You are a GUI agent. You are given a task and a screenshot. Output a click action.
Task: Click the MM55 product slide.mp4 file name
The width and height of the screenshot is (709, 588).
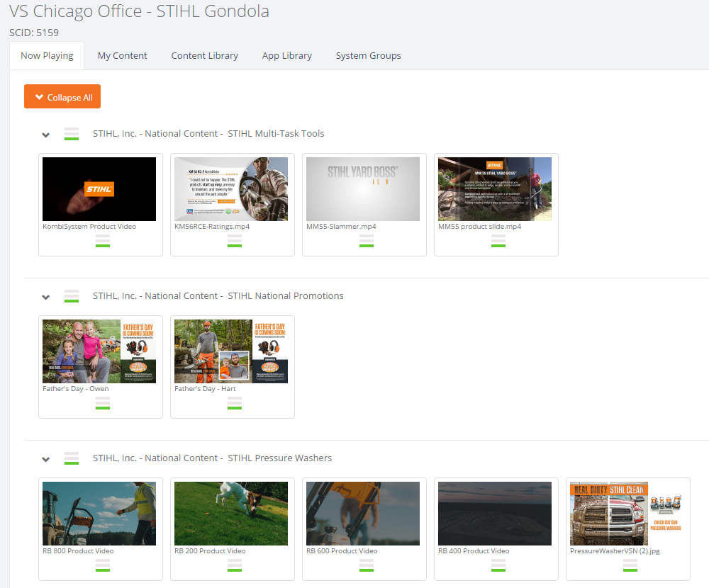(x=479, y=227)
